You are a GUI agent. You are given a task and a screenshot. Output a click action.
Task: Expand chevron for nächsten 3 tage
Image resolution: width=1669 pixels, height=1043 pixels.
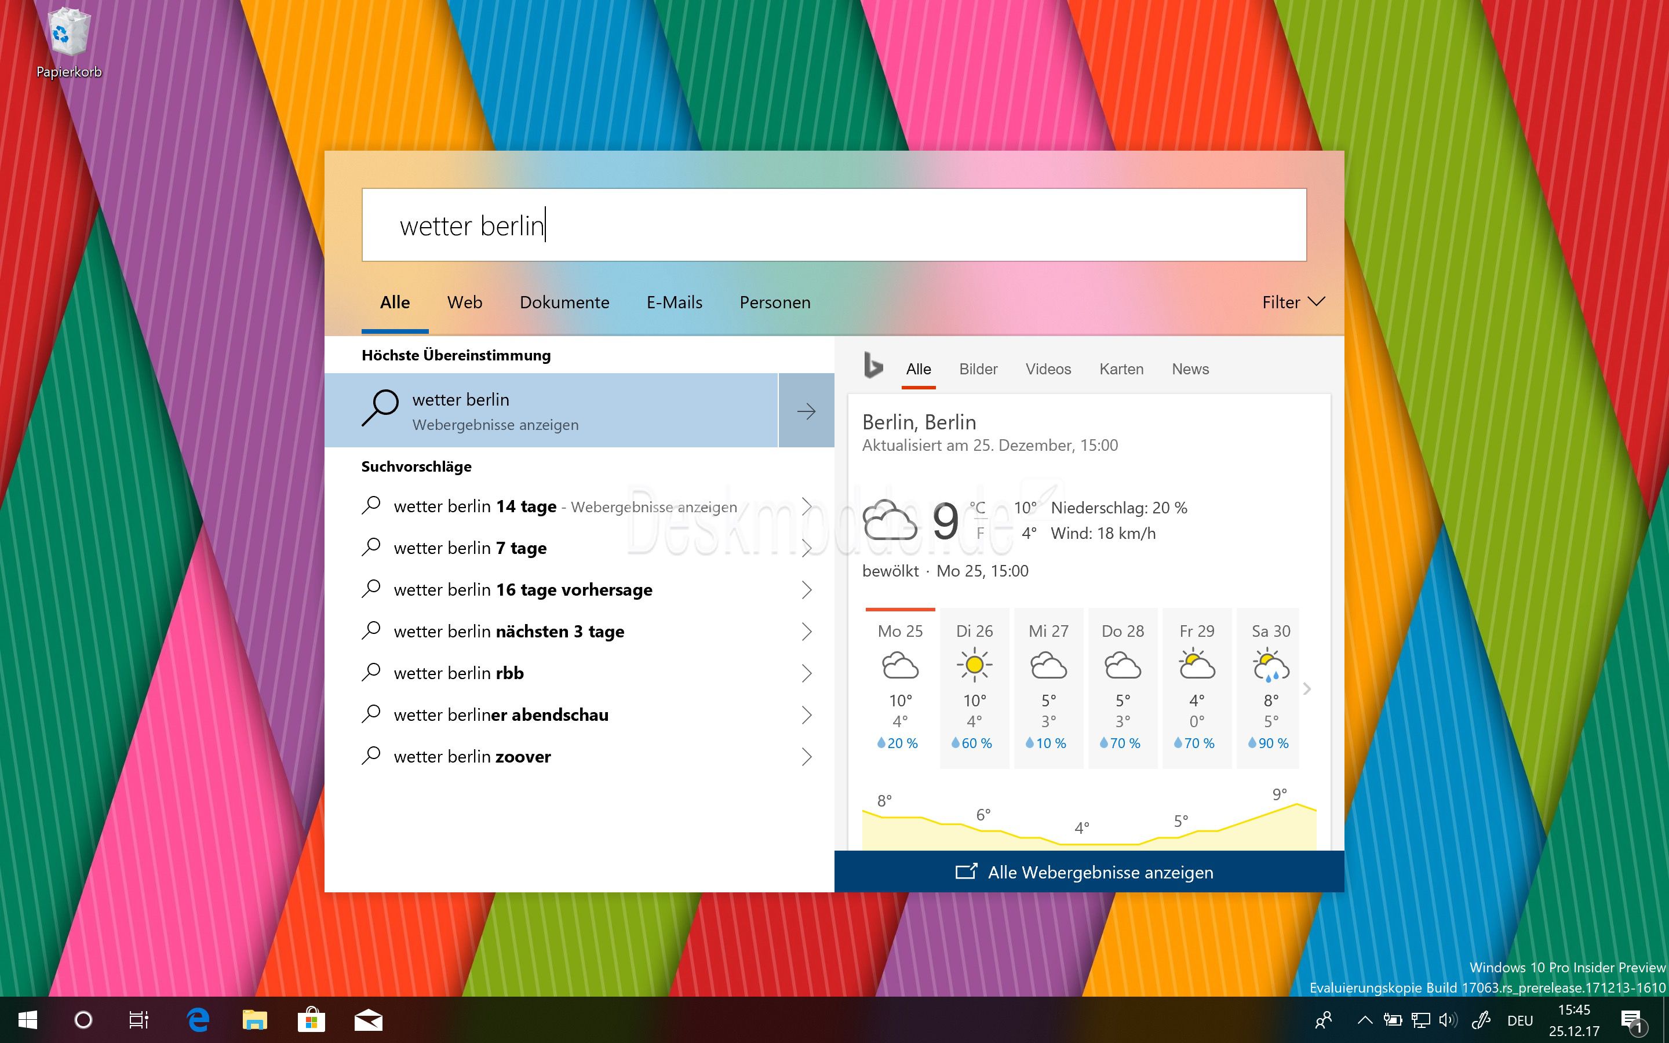[806, 631]
